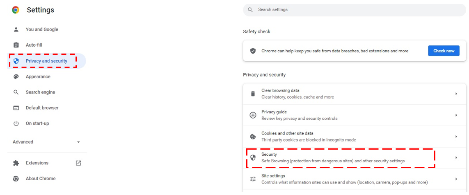The height and width of the screenshot is (195, 469).
Task: Click the Check now button
Action: [x=444, y=51]
